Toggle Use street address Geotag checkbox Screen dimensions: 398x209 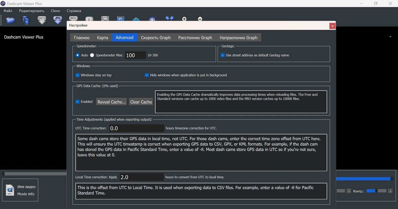coord(223,55)
